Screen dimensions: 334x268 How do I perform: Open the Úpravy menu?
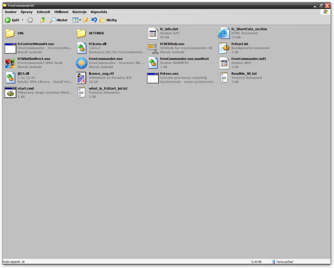(27, 12)
